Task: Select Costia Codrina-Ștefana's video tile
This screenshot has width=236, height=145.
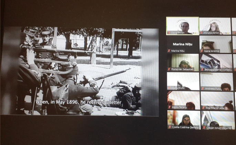Action: tap(184, 120)
